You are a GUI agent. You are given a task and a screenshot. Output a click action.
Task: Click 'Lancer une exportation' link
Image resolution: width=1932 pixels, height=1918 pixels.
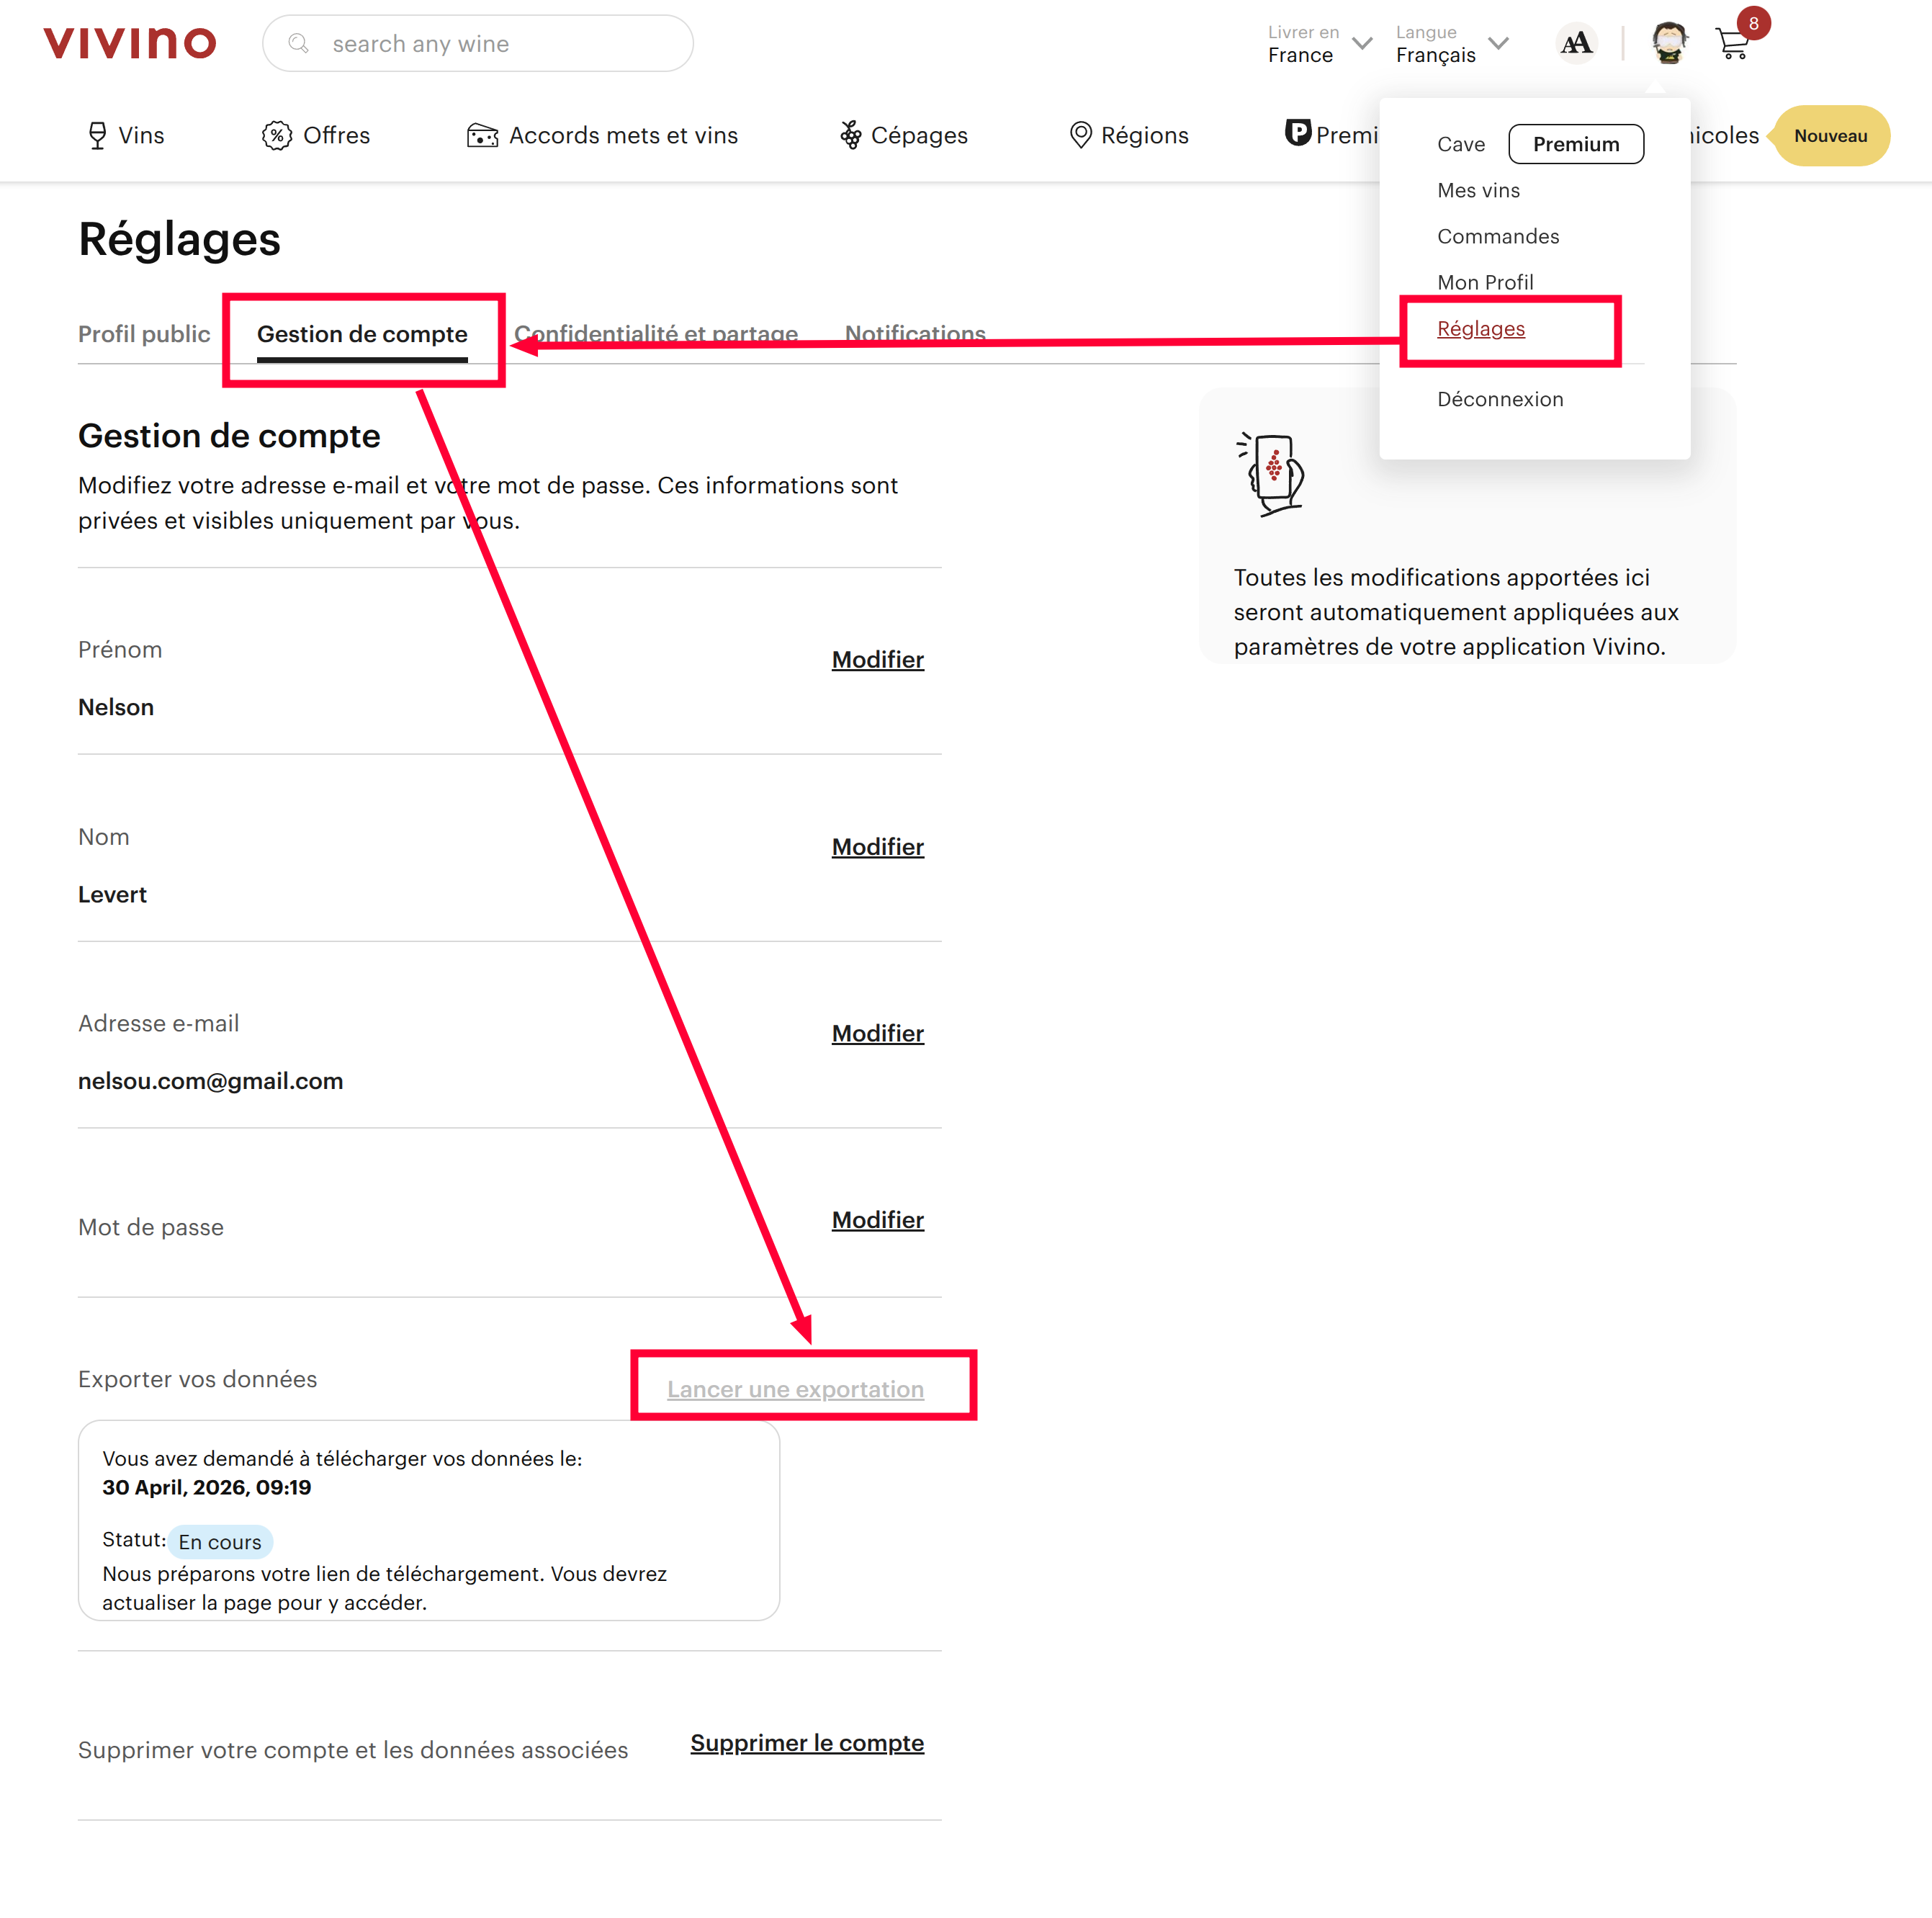pyautogui.click(x=795, y=1389)
